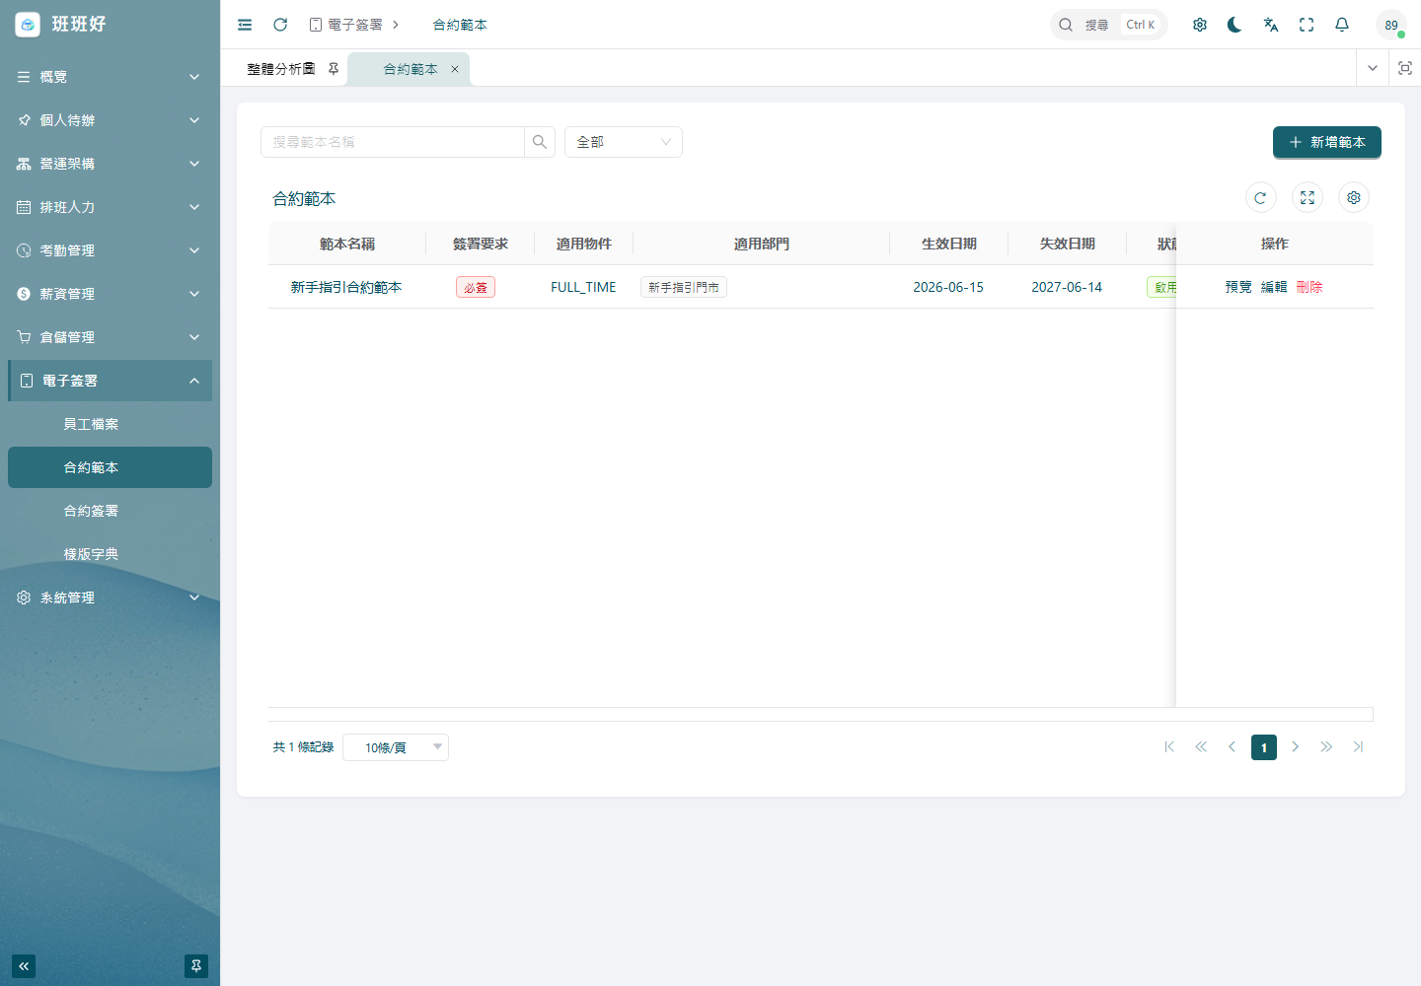Click the 新手指引門市 department tag
Screen dimensions: 1421x986
684,287
